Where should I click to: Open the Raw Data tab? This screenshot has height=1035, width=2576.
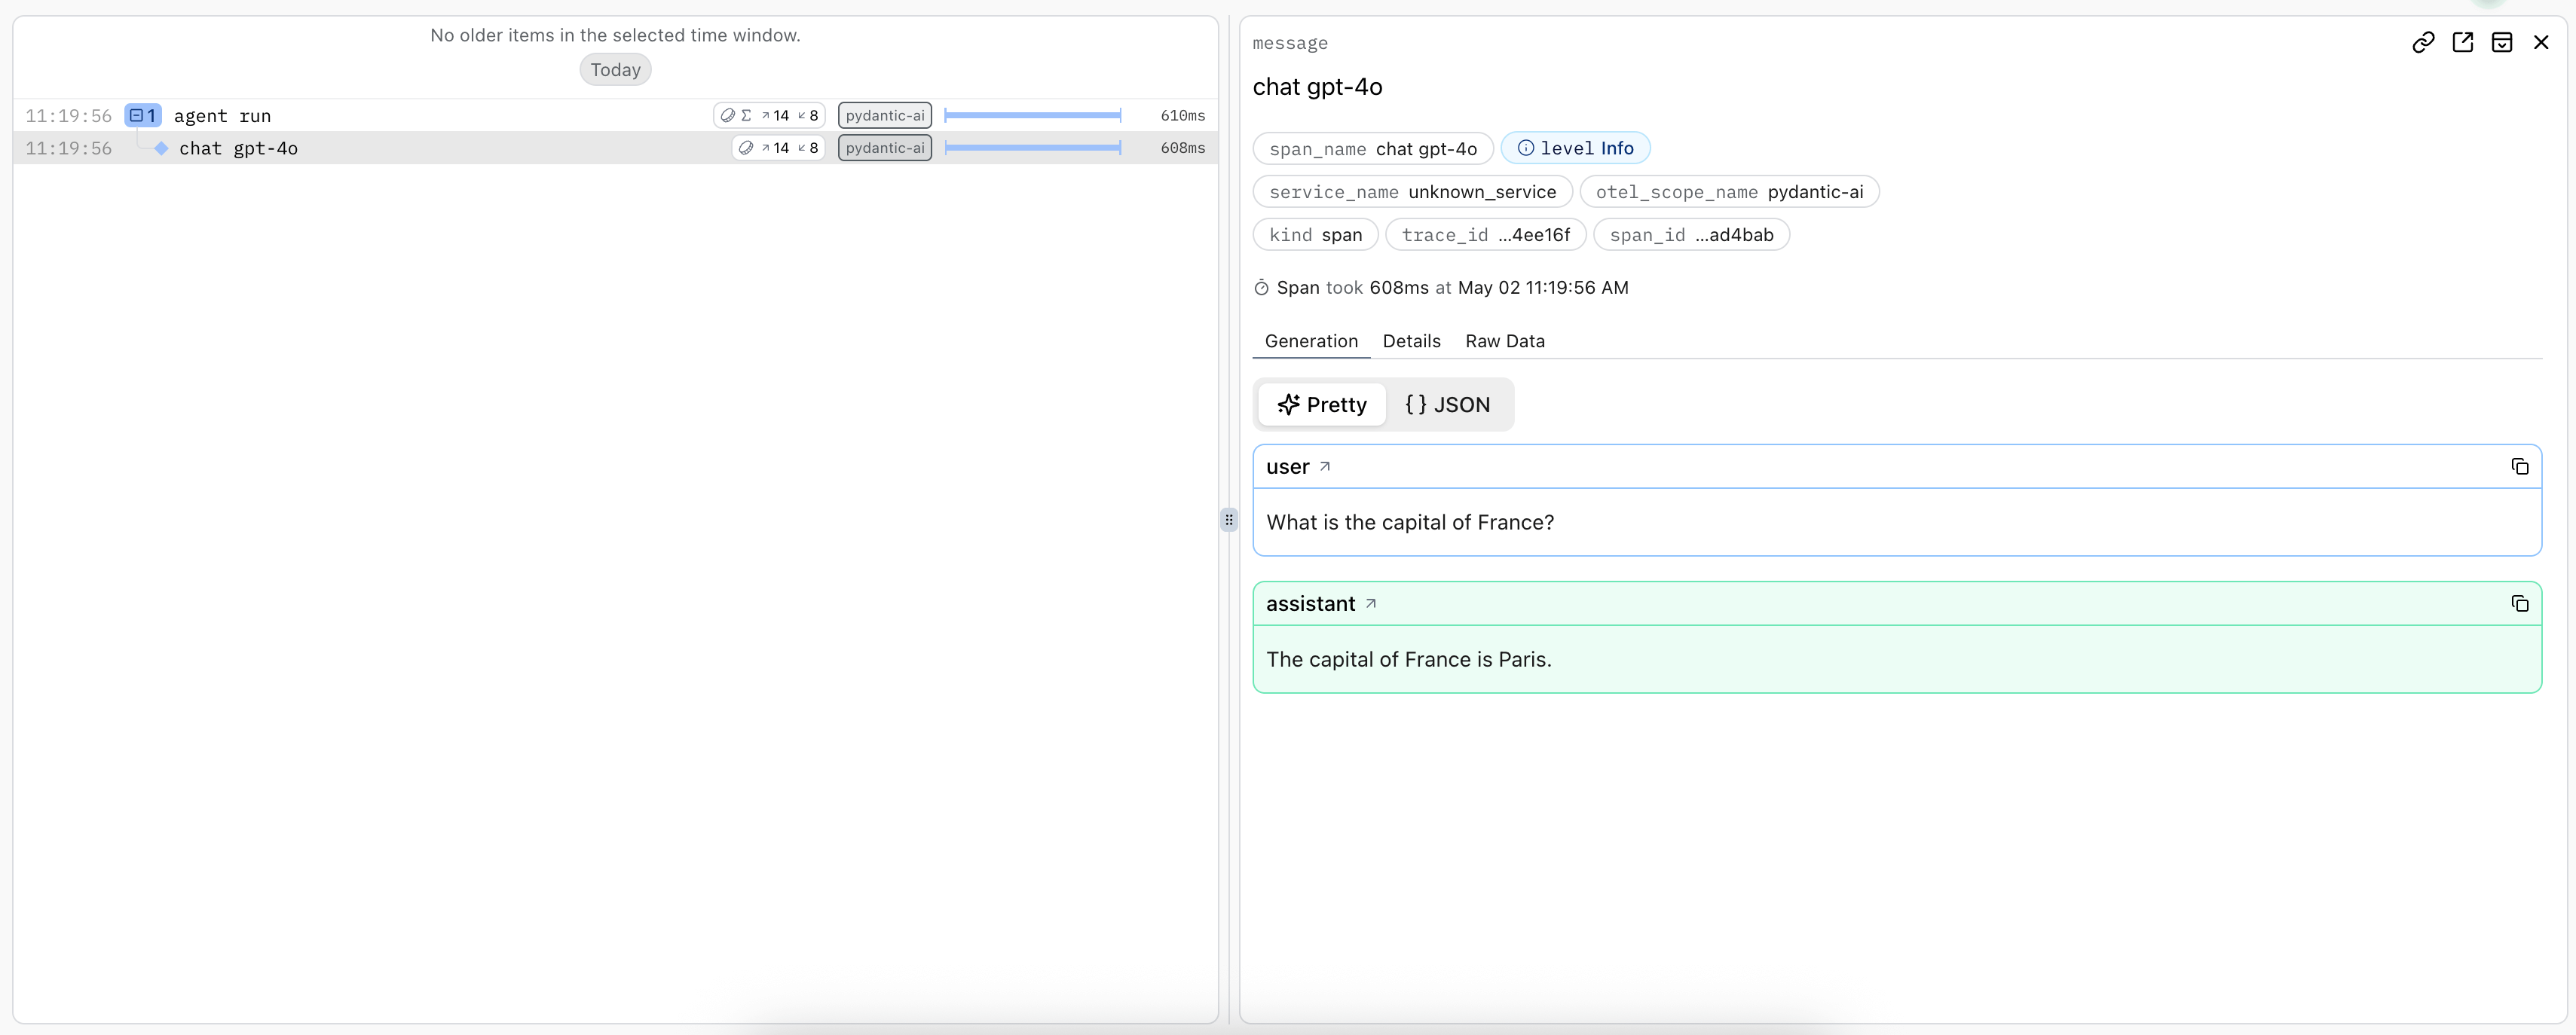click(x=1505, y=340)
